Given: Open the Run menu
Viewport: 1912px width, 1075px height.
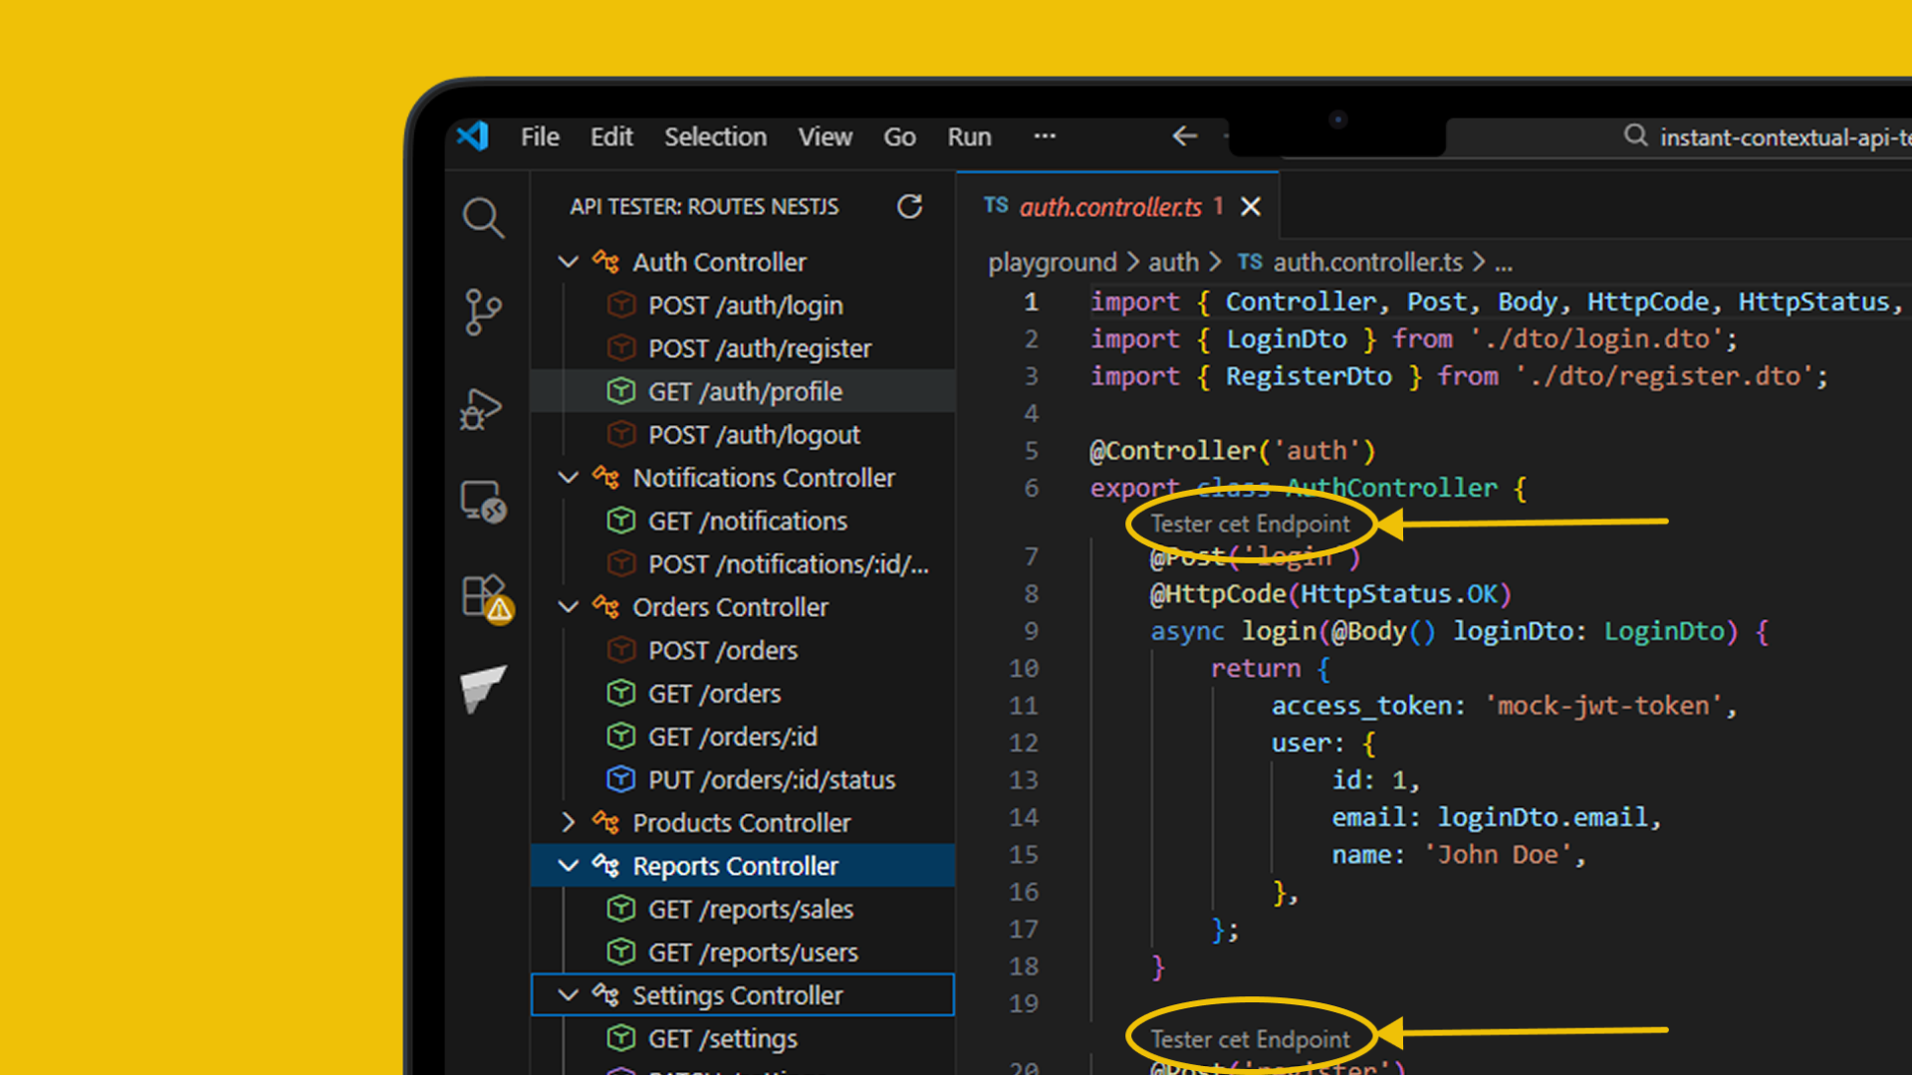Looking at the screenshot, I should click(x=968, y=136).
